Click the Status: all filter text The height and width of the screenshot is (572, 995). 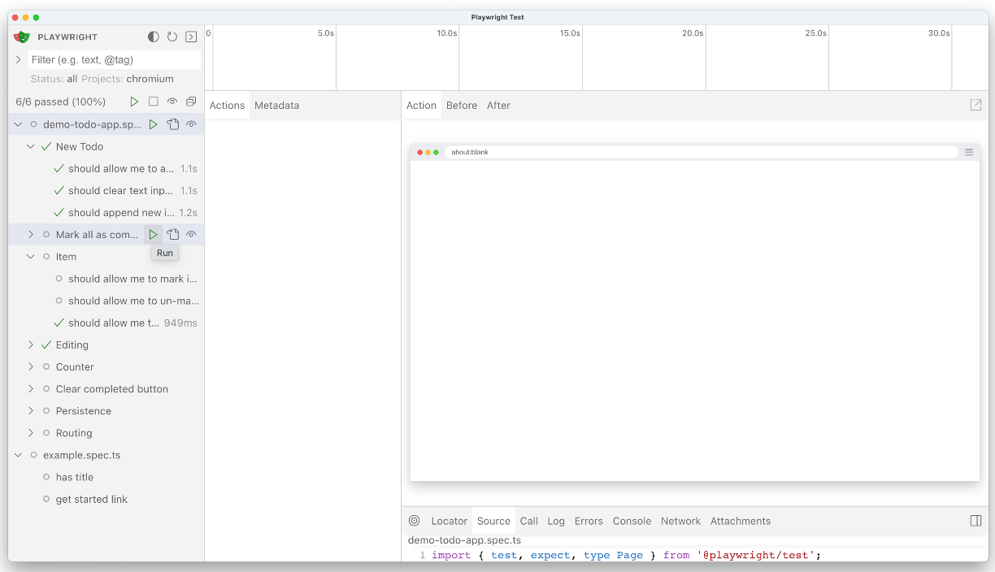54,79
